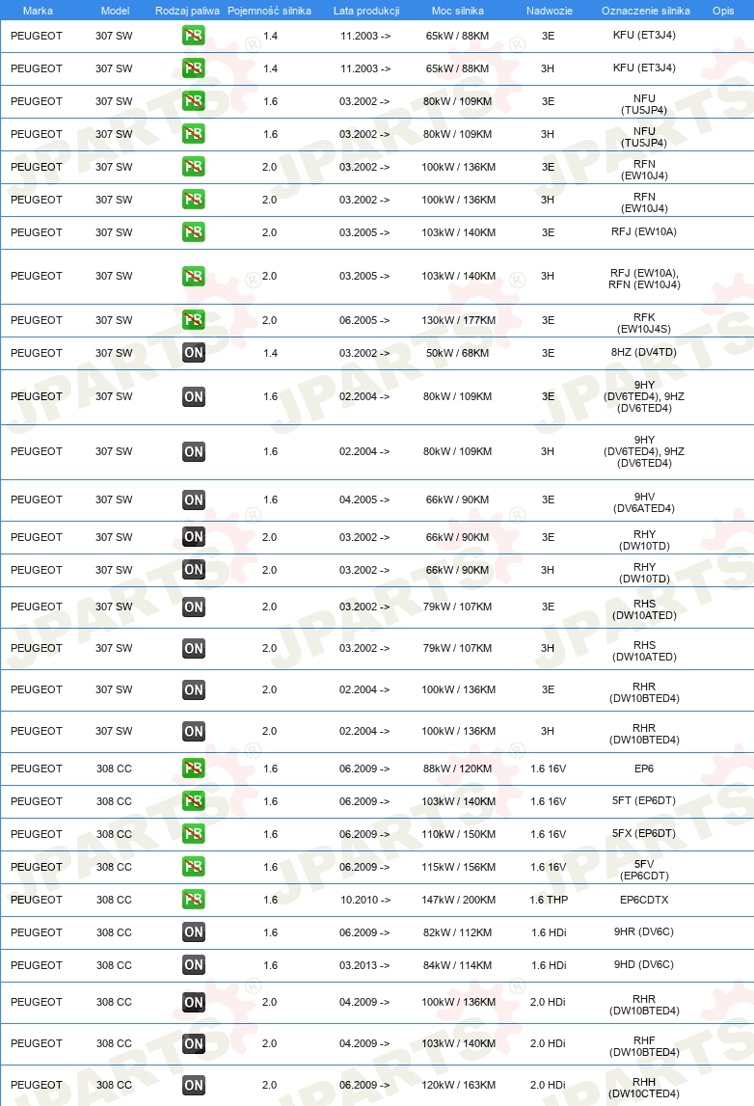Click diesel ON icon in RHY (DW10TD) 3H row

tap(193, 570)
